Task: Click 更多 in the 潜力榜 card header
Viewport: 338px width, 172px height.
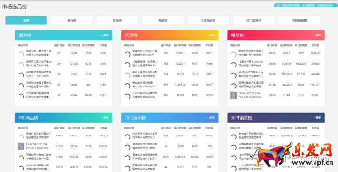Action: coord(105,35)
